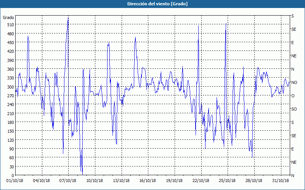Screen dimensions: 305x190
Task: Click the chart title "Dirección del viento [Grado]"
Action: point(157,4)
